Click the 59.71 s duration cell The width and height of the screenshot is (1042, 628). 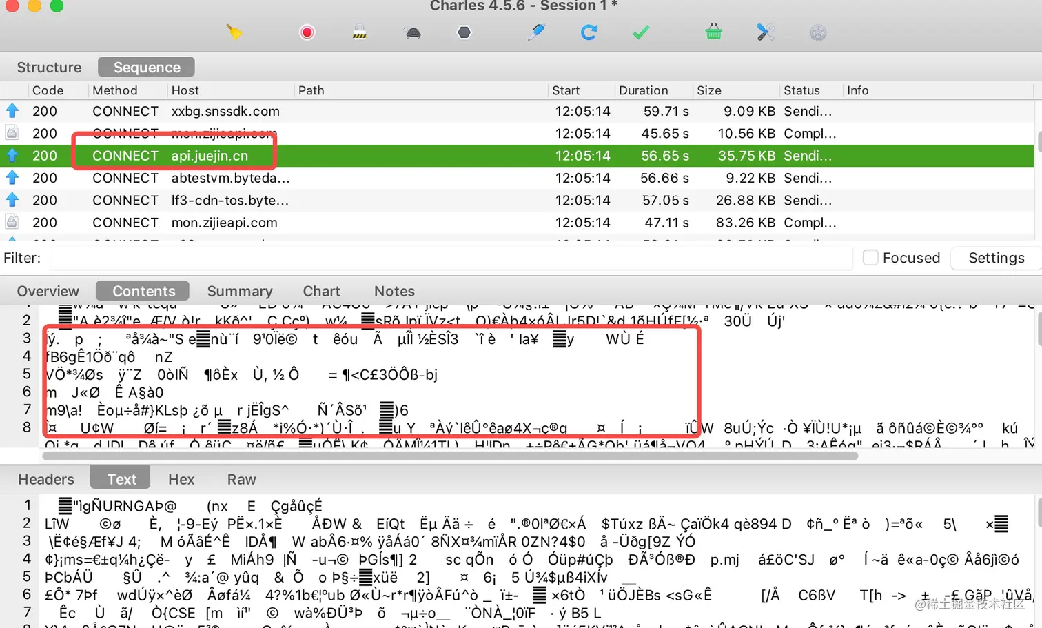[666, 111]
